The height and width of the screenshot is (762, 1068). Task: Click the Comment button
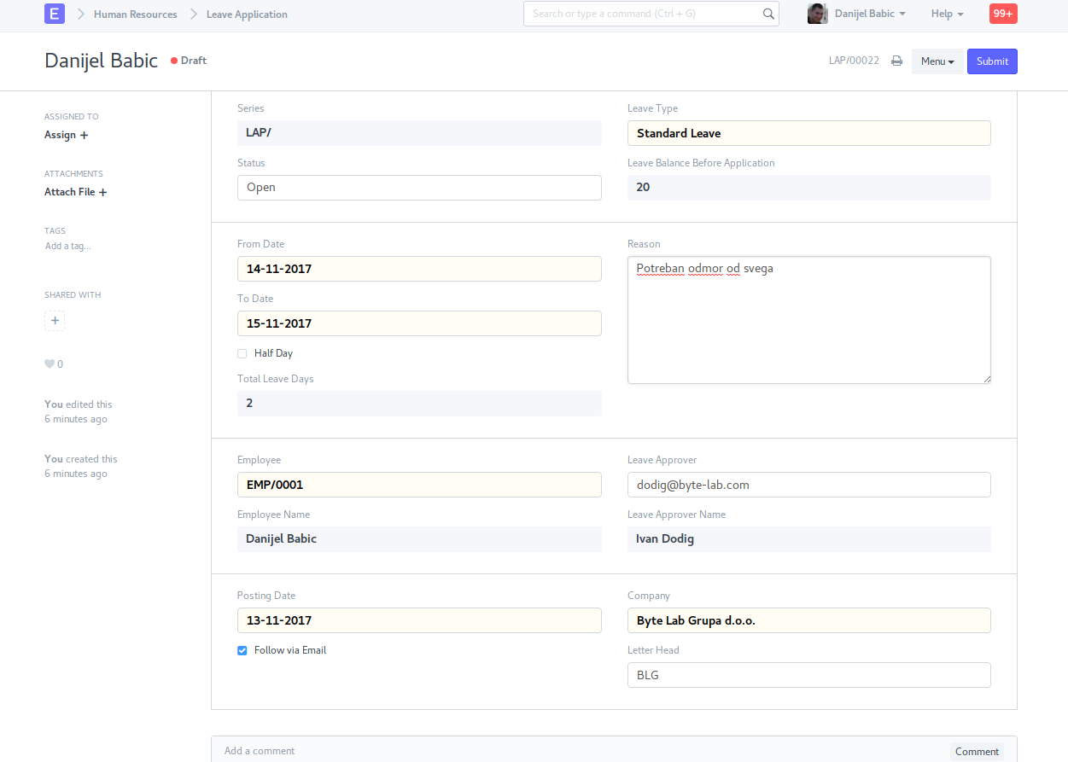[x=977, y=751]
